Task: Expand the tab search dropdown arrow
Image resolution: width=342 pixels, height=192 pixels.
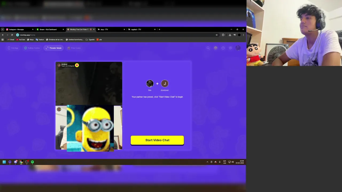Action: click(2, 29)
